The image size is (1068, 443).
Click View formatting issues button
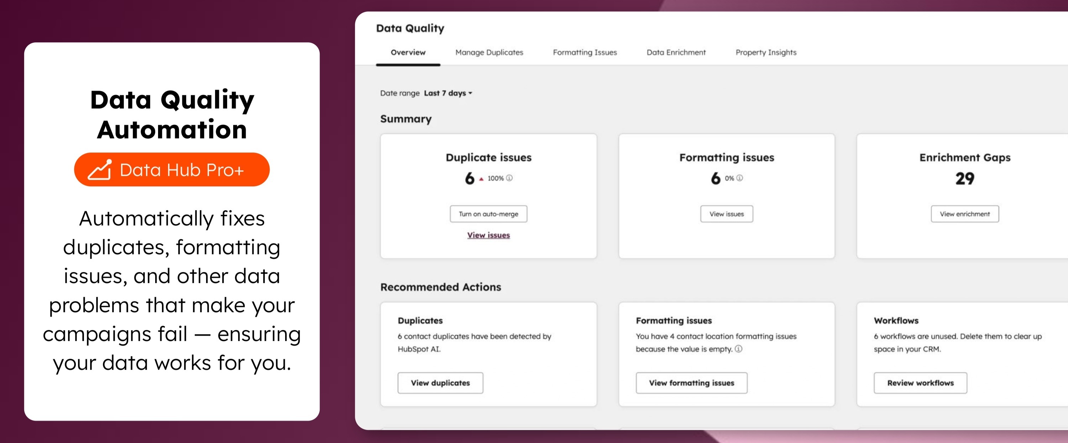(692, 383)
